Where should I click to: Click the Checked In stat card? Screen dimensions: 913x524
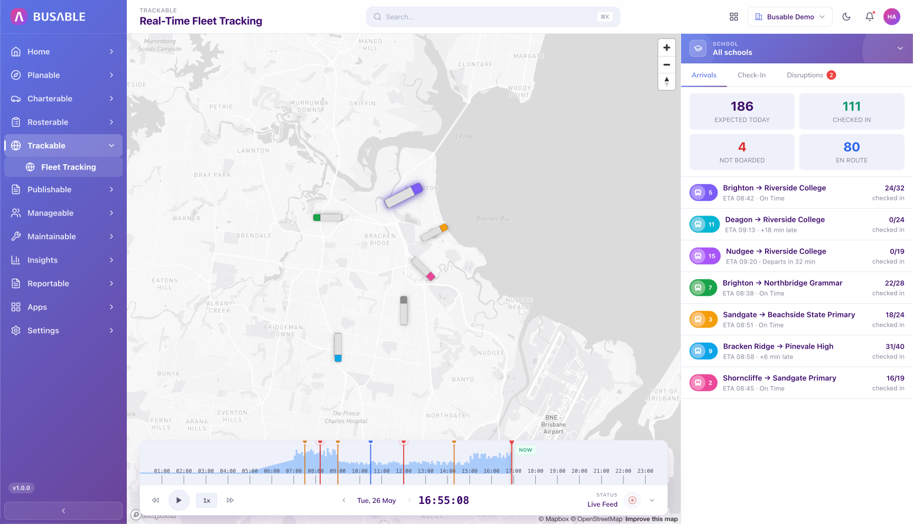pyautogui.click(x=852, y=111)
